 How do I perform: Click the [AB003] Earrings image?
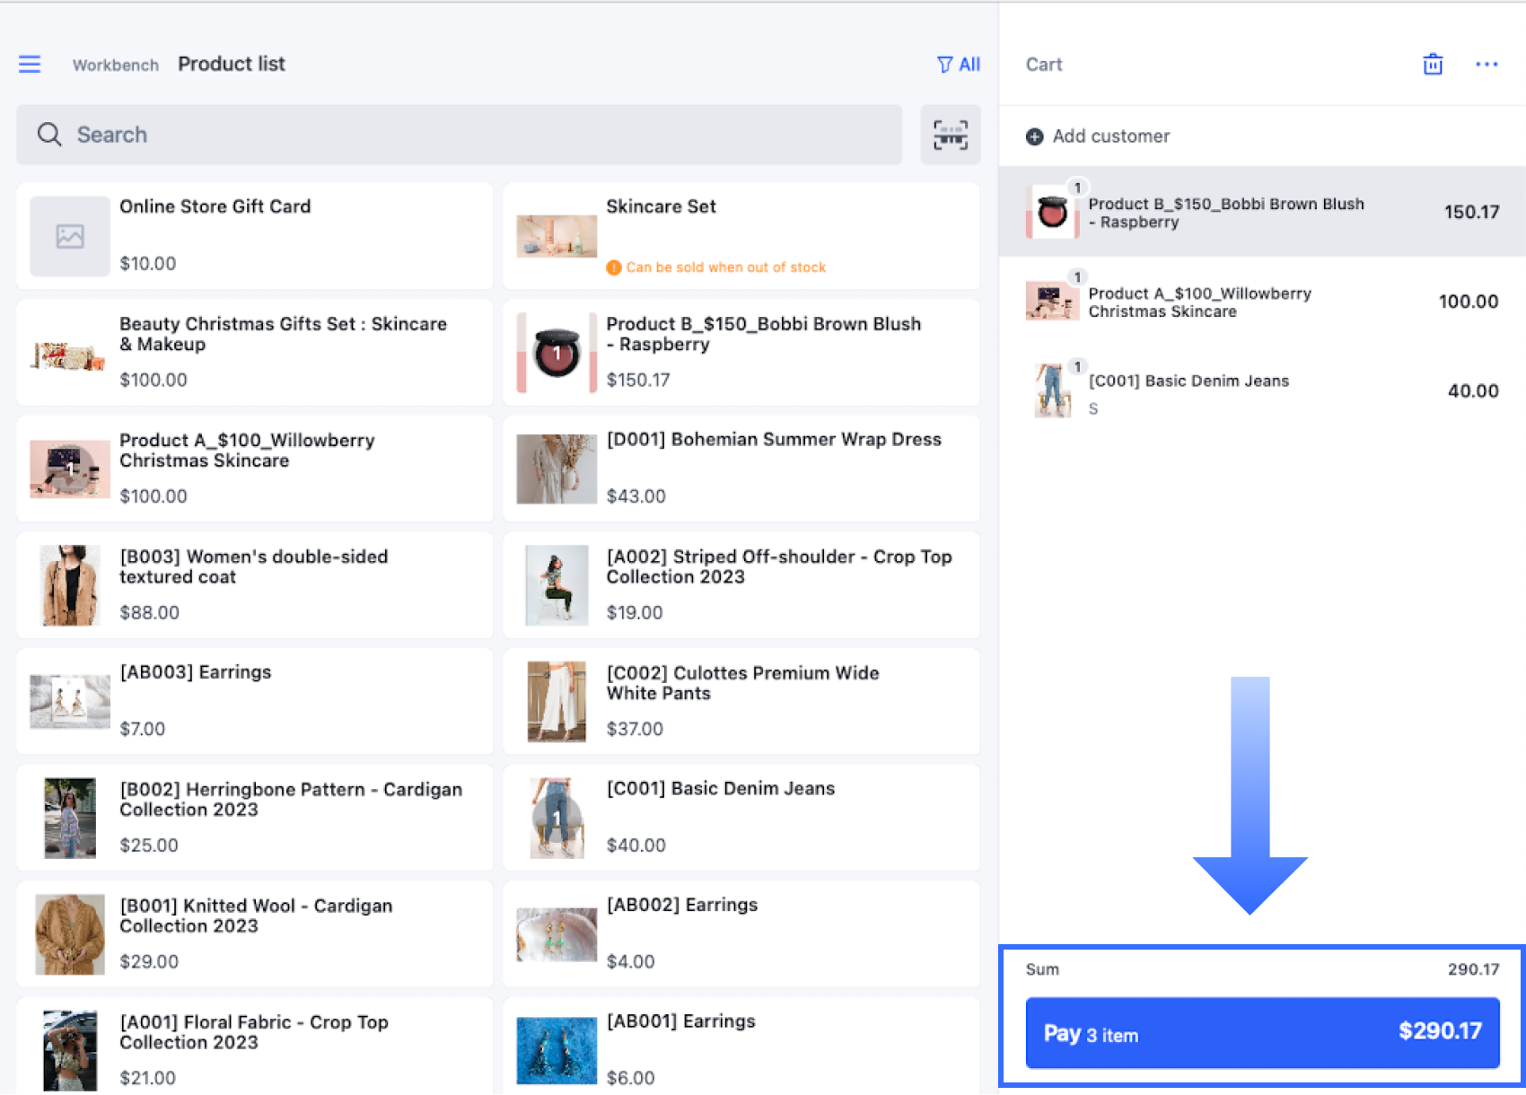point(70,702)
